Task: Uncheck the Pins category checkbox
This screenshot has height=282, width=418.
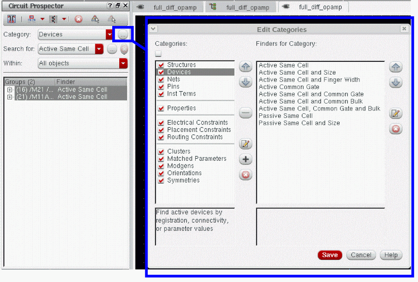Action: [x=161, y=87]
